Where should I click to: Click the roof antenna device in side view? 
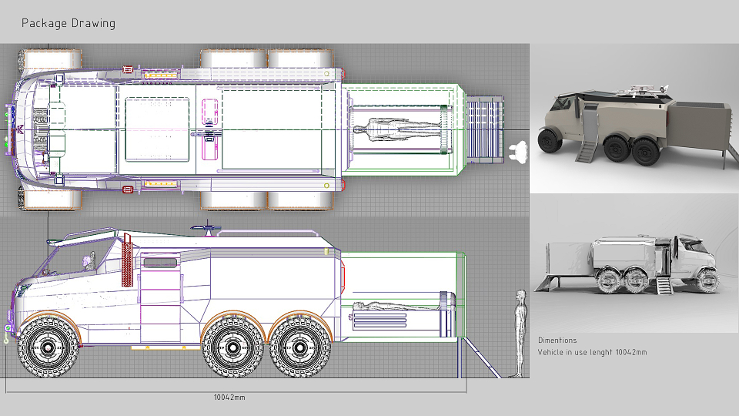tap(206, 227)
